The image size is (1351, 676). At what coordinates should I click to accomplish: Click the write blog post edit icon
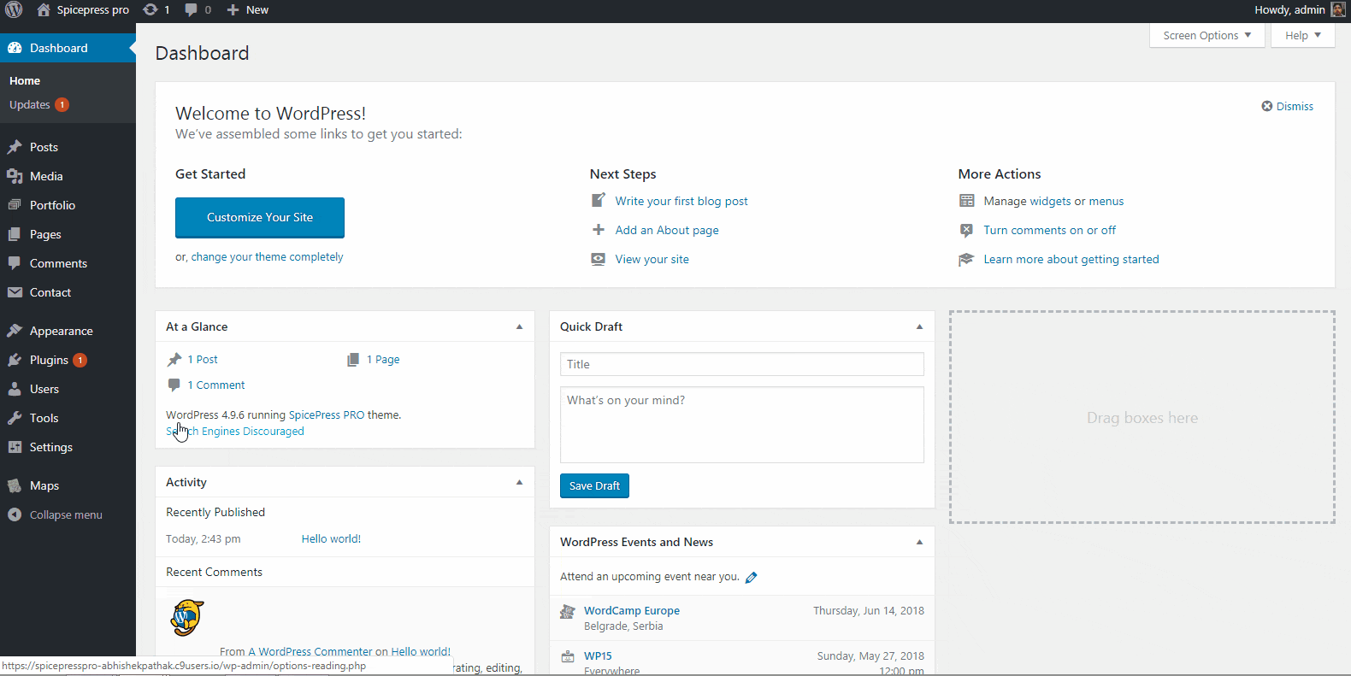click(599, 201)
